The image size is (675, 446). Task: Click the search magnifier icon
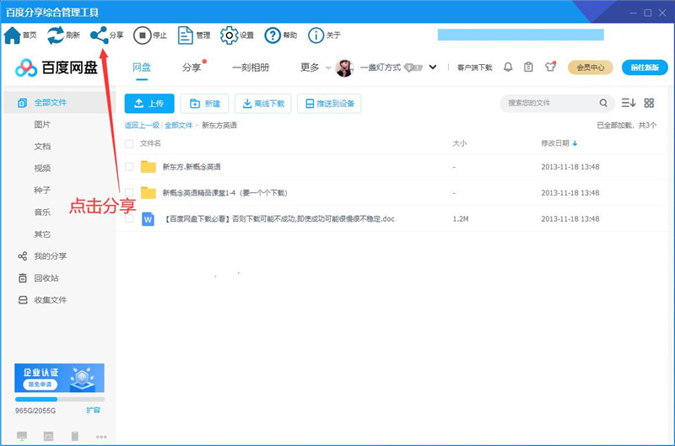pos(603,103)
